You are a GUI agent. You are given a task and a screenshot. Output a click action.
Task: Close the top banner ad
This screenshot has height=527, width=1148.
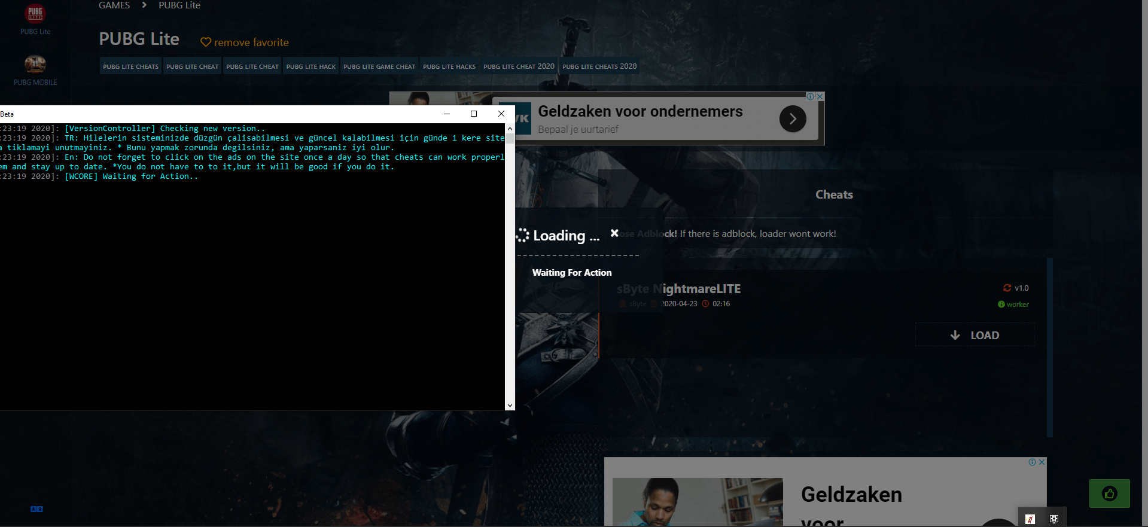[820, 96]
